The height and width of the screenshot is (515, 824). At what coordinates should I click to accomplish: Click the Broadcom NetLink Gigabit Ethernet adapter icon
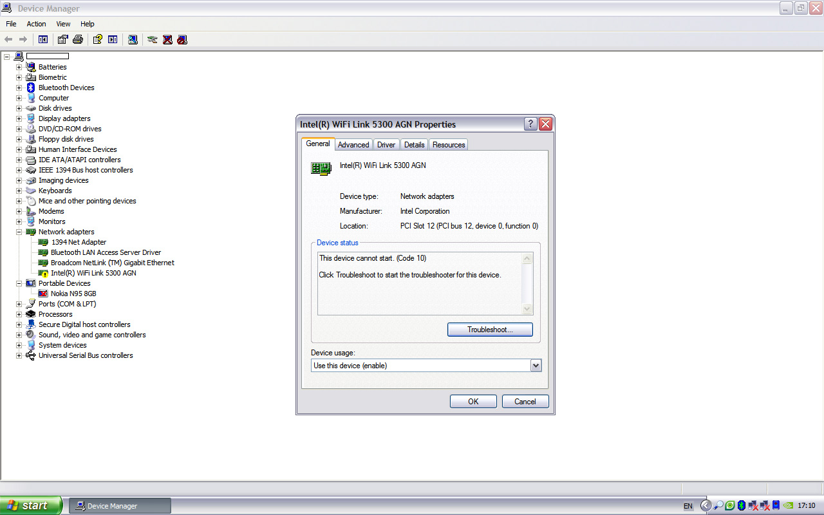point(44,263)
